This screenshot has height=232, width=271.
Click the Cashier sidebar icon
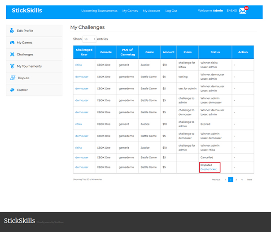tap(12, 90)
